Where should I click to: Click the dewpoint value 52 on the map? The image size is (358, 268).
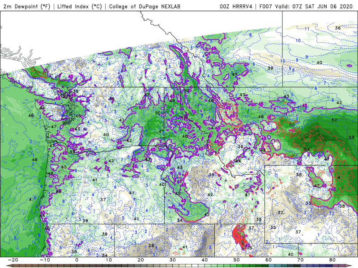tap(334, 120)
